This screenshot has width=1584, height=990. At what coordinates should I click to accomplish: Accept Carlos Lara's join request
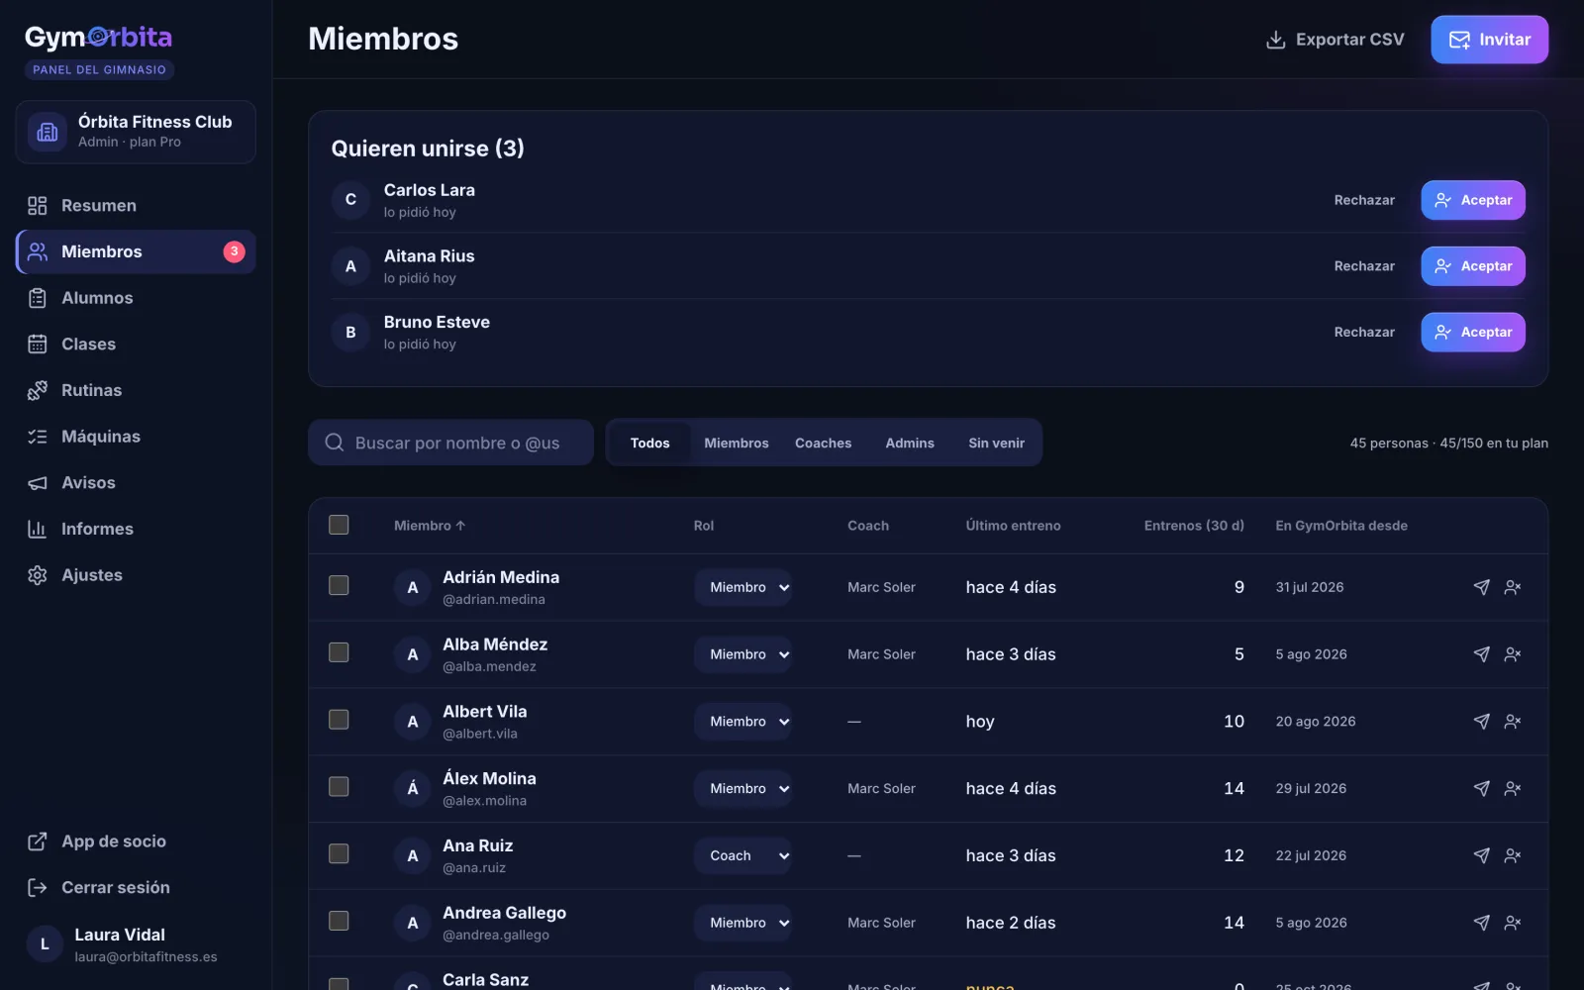[1473, 200]
